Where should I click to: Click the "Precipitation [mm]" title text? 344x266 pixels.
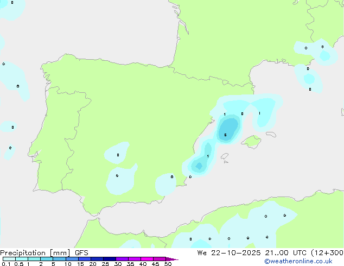click(35, 253)
